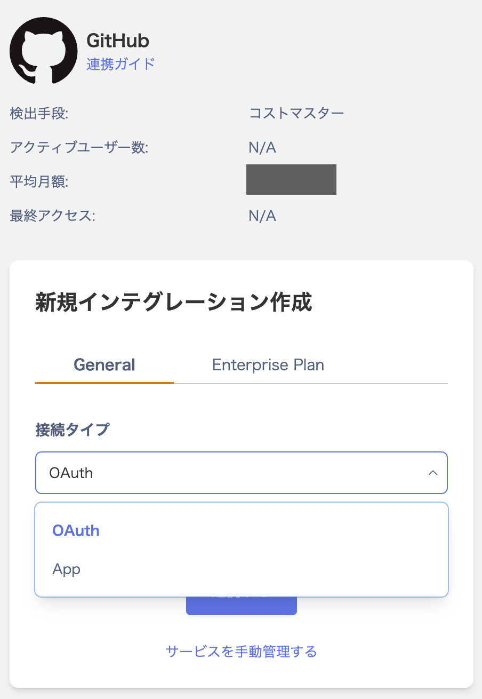Click the GitHub Octocat logo icon
The height and width of the screenshot is (699, 482).
click(x=44, y=50)
